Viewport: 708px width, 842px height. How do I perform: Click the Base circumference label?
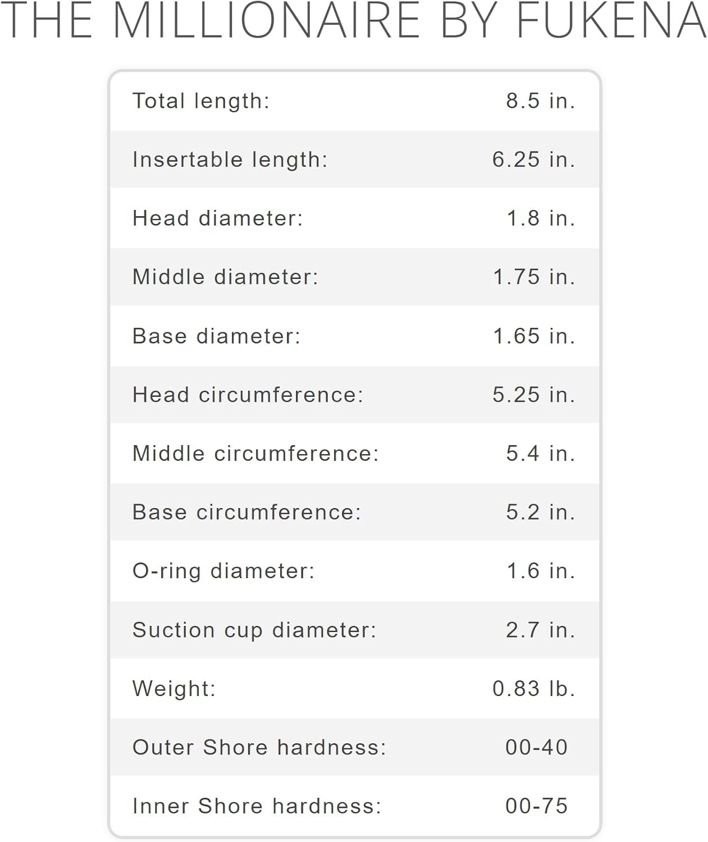pyautogui.click(x=247, y=512)
